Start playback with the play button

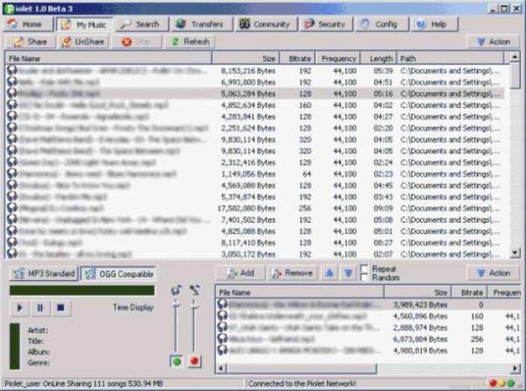pyautogui.click(x=19, y=307)
